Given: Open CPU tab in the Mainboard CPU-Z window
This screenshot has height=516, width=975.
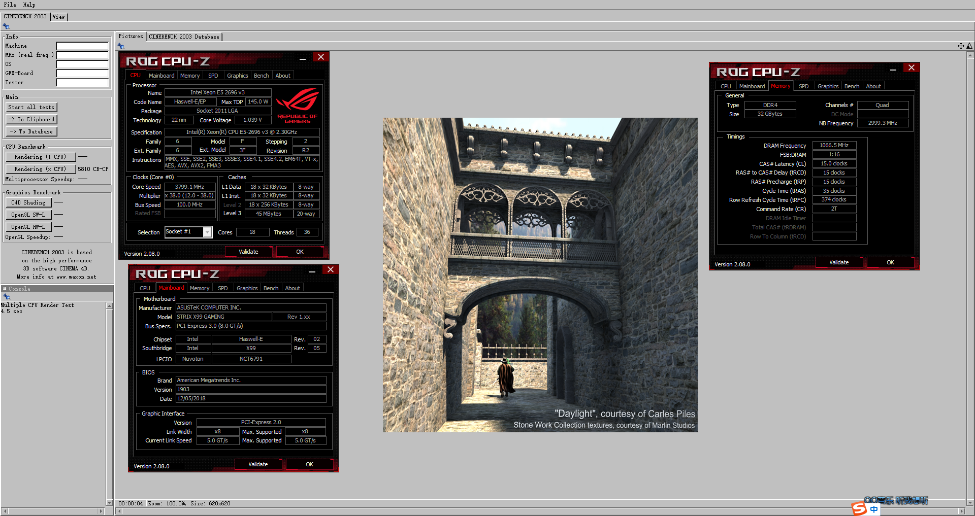Looking at the screenshot, I should tap(145, 288).
